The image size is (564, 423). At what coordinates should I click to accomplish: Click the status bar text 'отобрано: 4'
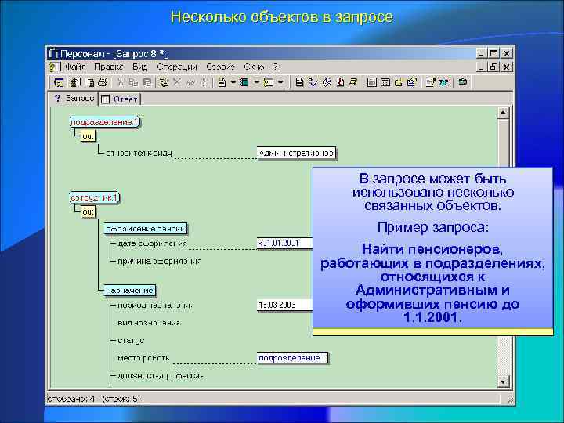coord(70,399)
